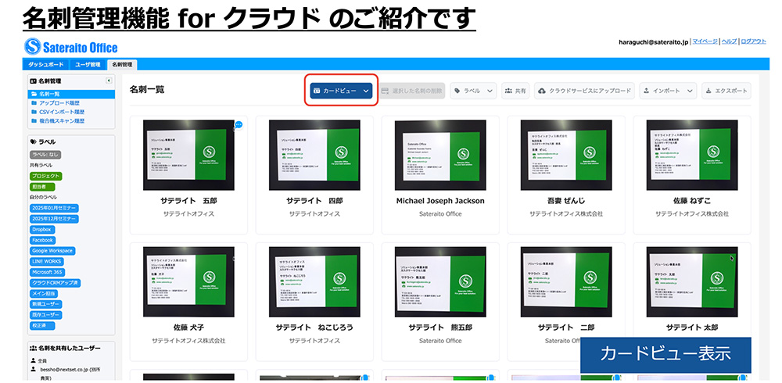
Task: Open the カードビュー view dropdown
Action: pos(341,91)
